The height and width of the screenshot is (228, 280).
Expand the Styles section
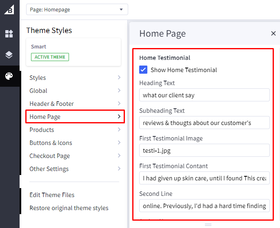pos(74,78)
